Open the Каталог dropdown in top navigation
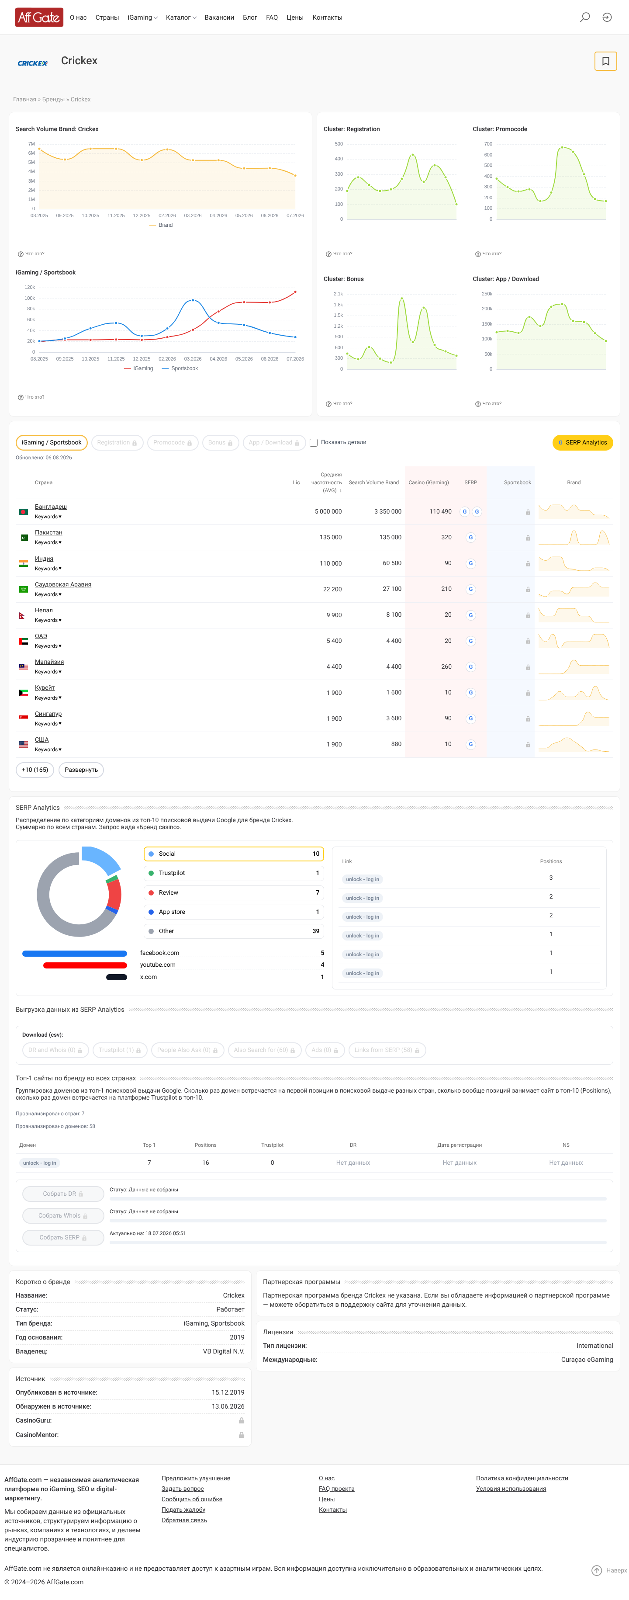This screenshot has height=1600, width=629. coord(181,17)
